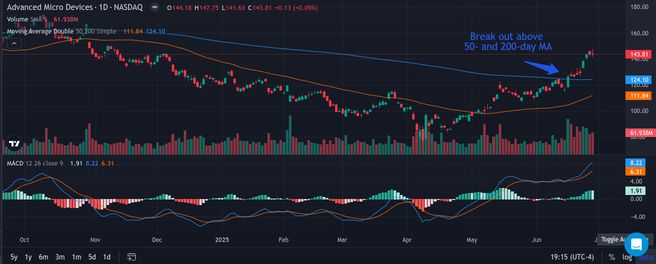
Task: Click the 61.938M volume axis label
Action: coord(639,132)
